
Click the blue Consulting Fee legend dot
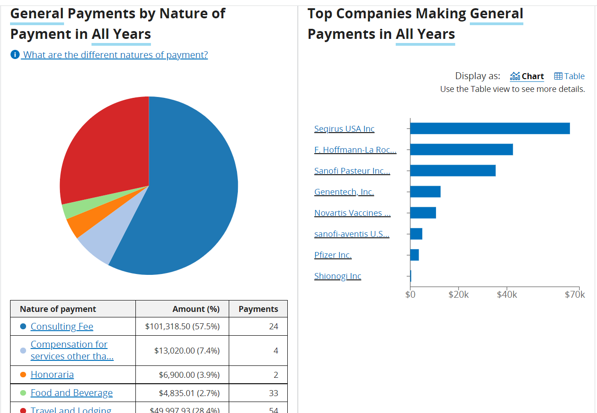pos(23,327)
